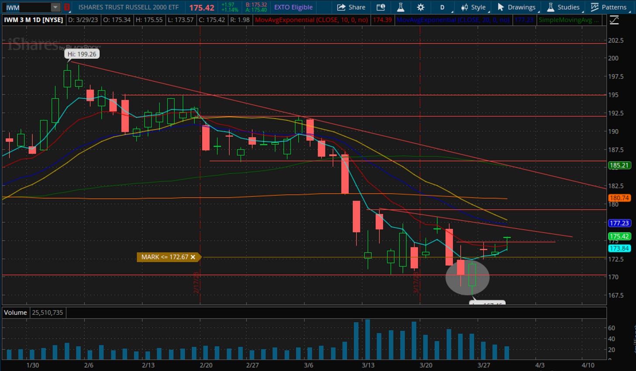Click the 167.5 label on price axis

616,295
